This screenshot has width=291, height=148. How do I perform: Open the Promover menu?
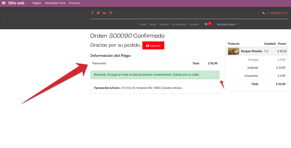point(74,3)
